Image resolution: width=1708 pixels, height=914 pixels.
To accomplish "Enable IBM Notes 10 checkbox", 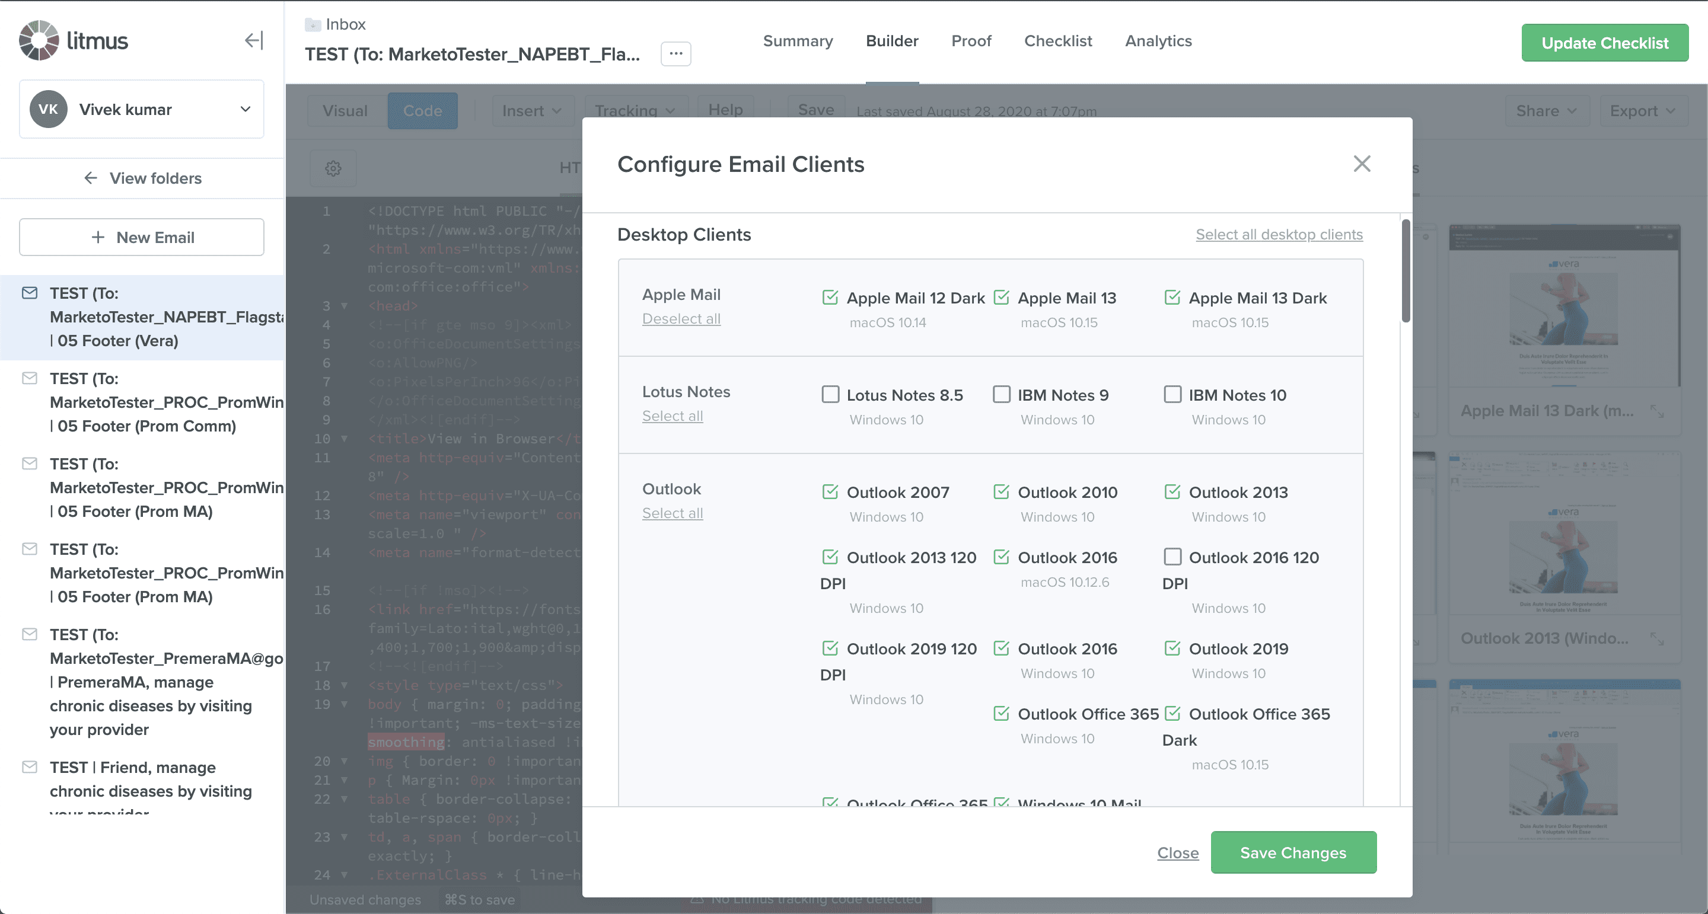I will pyautogui.click(x=1172, y=394).
